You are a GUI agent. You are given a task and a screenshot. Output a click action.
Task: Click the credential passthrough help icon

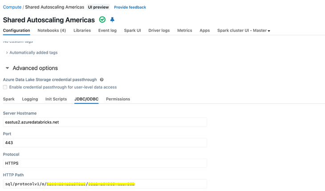coord(102,80)
